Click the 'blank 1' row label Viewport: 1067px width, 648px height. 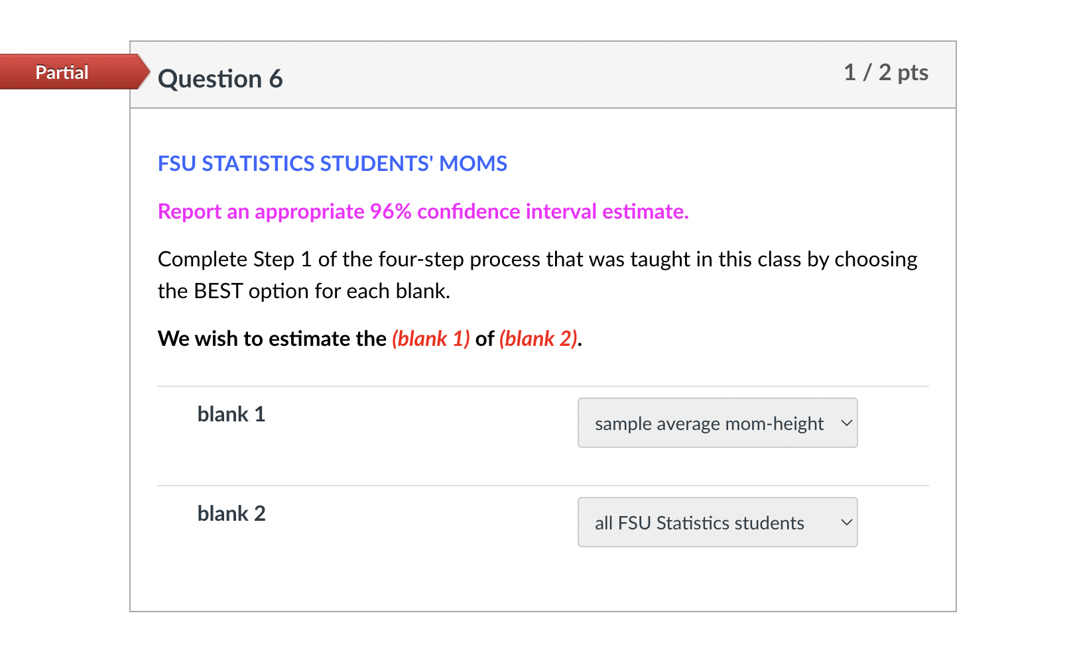231,414
